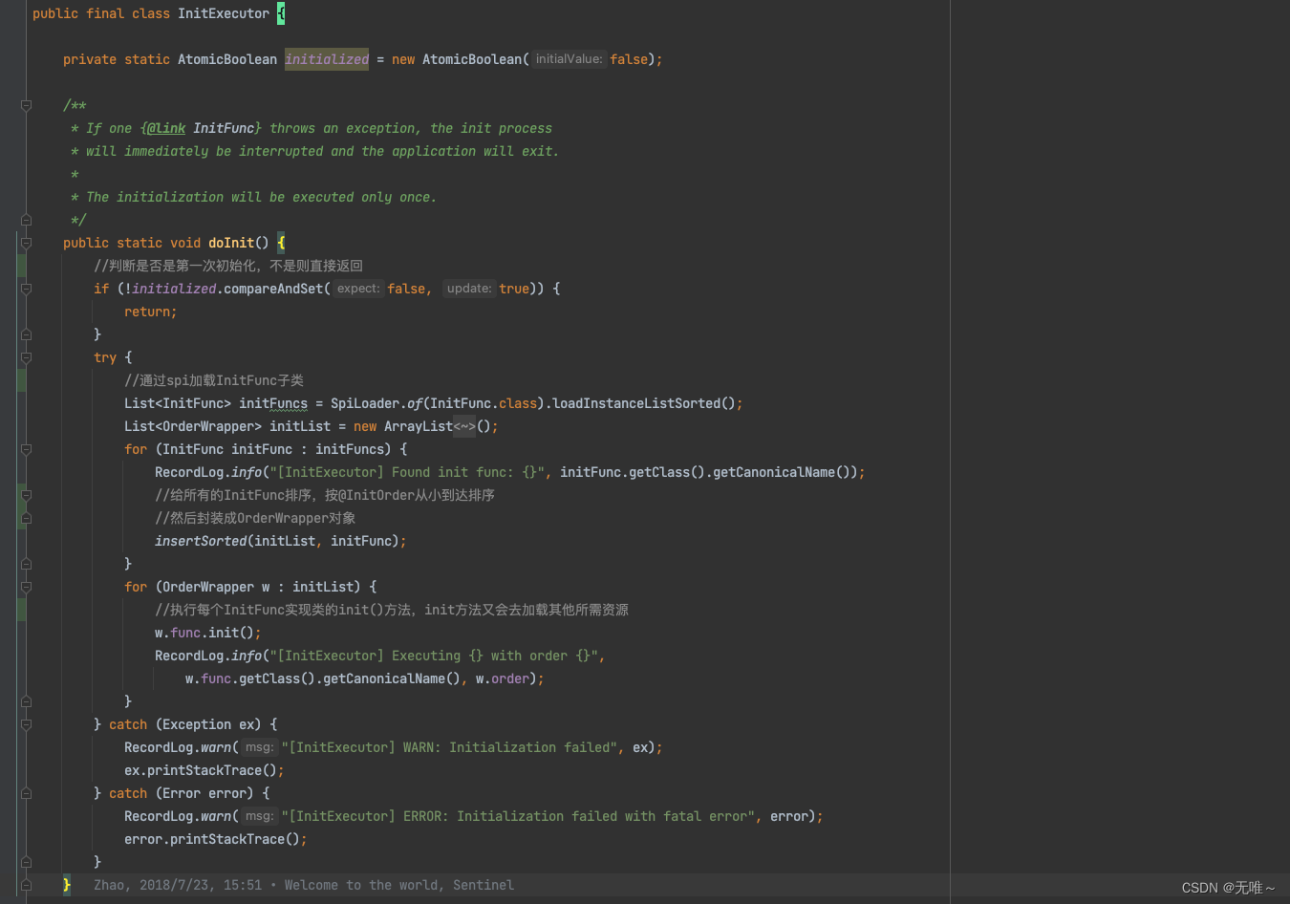Collapse the Javadoc comment above doInit
The height and width of the screenshot is (904, 1290).
point(27,105)
